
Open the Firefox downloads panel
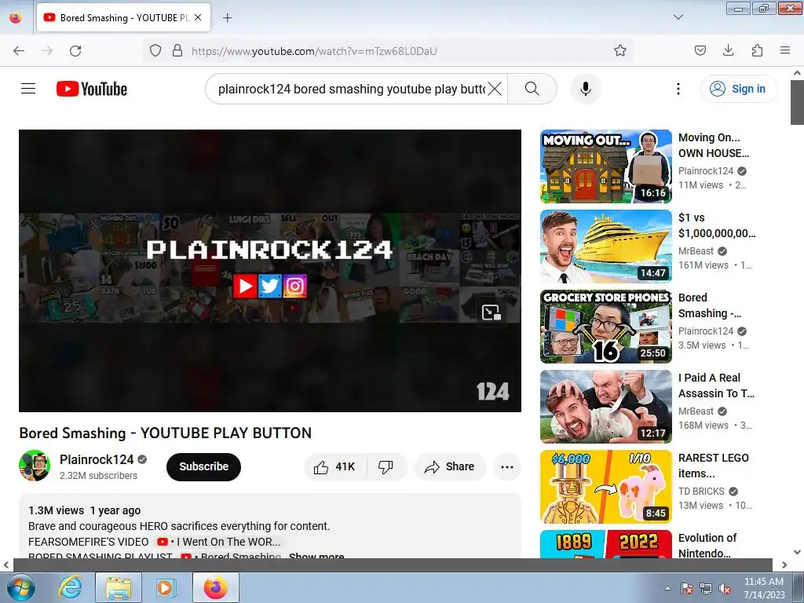[x=728, y=50]
